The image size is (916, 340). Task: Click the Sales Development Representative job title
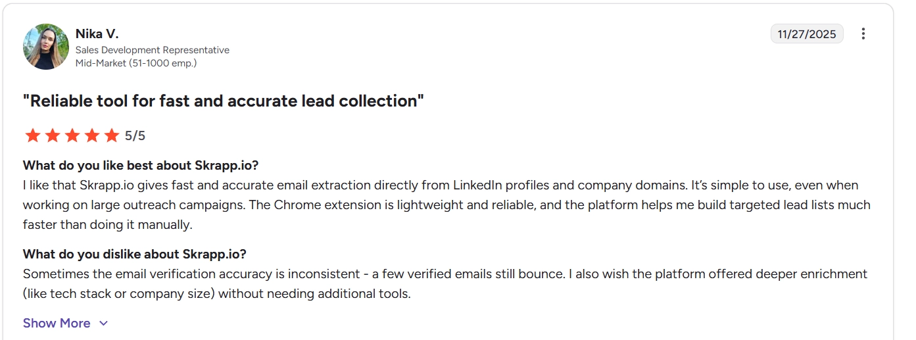click(x=152, y=50)
